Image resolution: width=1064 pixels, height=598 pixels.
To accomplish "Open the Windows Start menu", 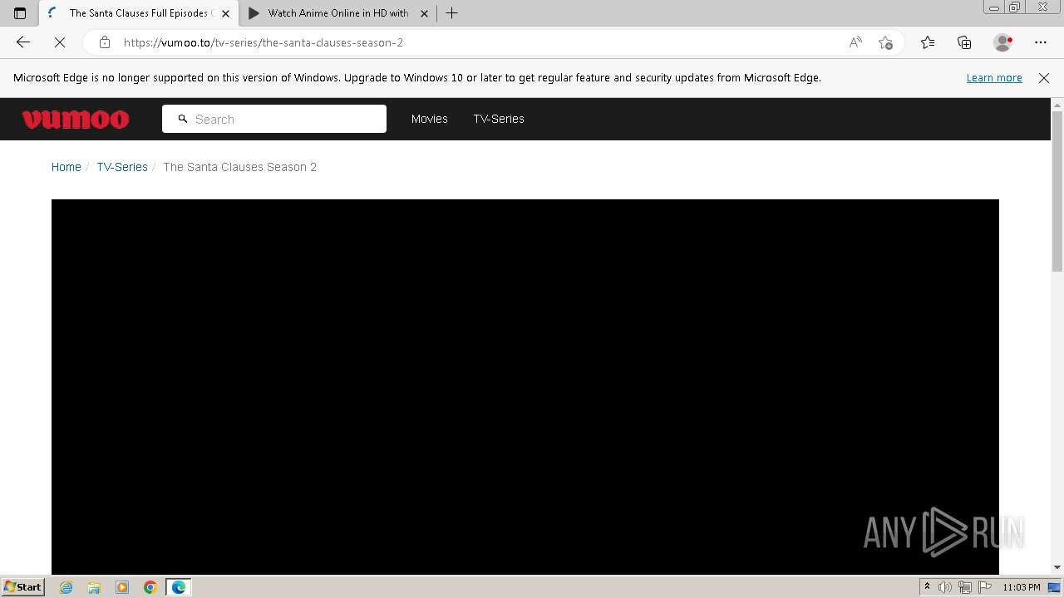I will click(22, 587).
